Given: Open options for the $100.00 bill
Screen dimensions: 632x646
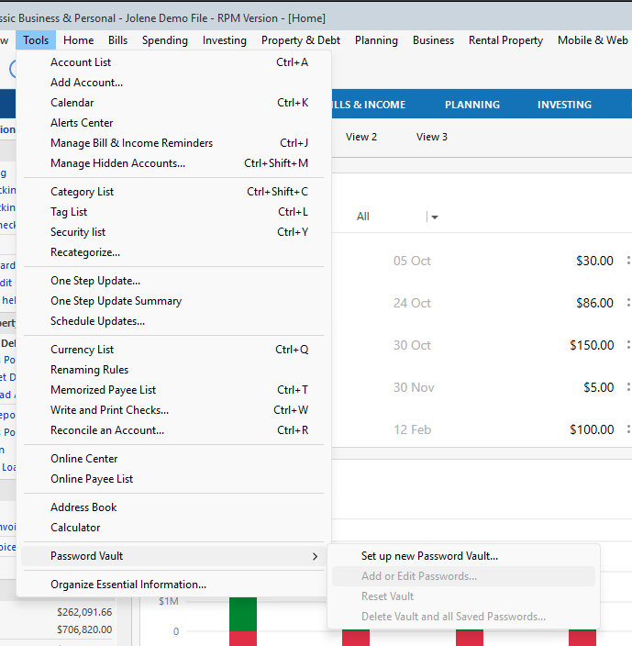Looking at the screenshot, I should tap(628, 429).
